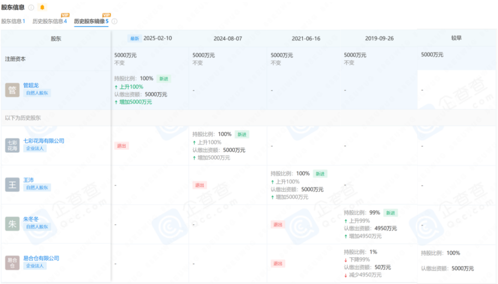Open shareholder link 管超龙
Image resolution: width=498 pixels, height=284 pixels.
click(x=31, y=85)
